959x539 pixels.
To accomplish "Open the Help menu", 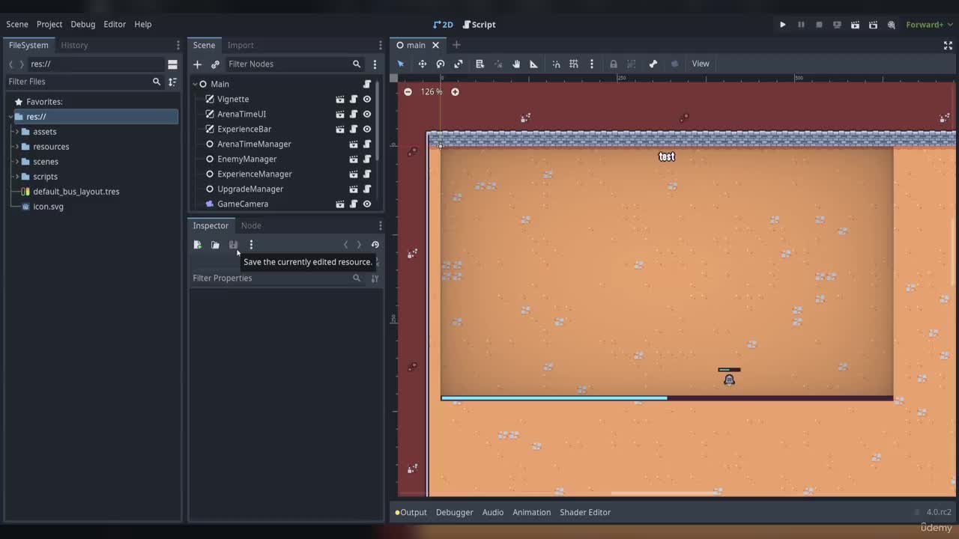I will tap(143, 24).
